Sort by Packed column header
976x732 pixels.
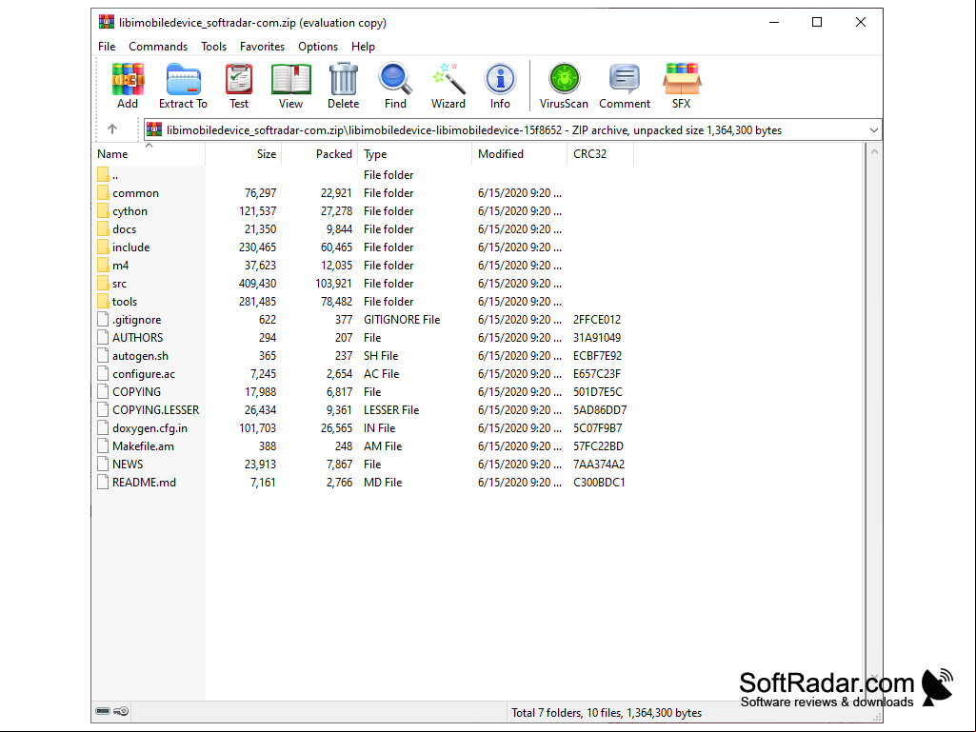[319, 154]
